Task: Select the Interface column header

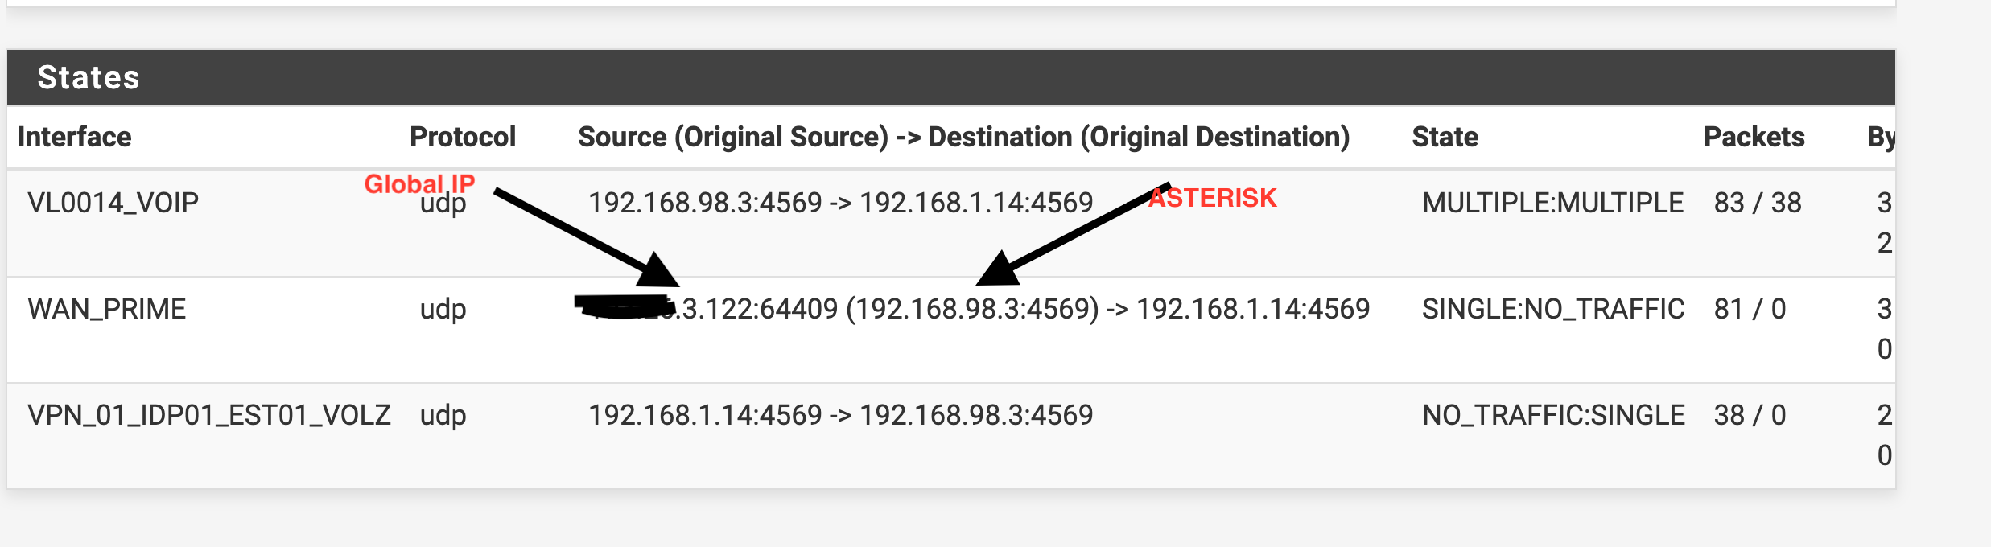Action: click(74, 137)
